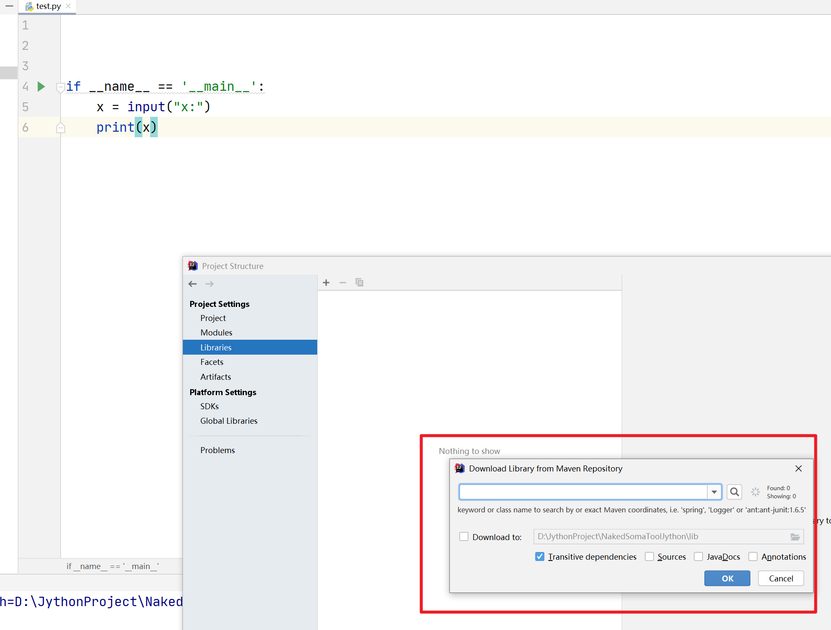
Task: Open Global Libraries in Platform Settings
Action: pyautogui.click(x=229, y=421)
